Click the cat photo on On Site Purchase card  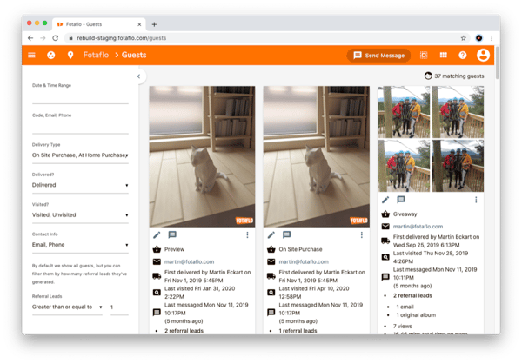point(317,156)
